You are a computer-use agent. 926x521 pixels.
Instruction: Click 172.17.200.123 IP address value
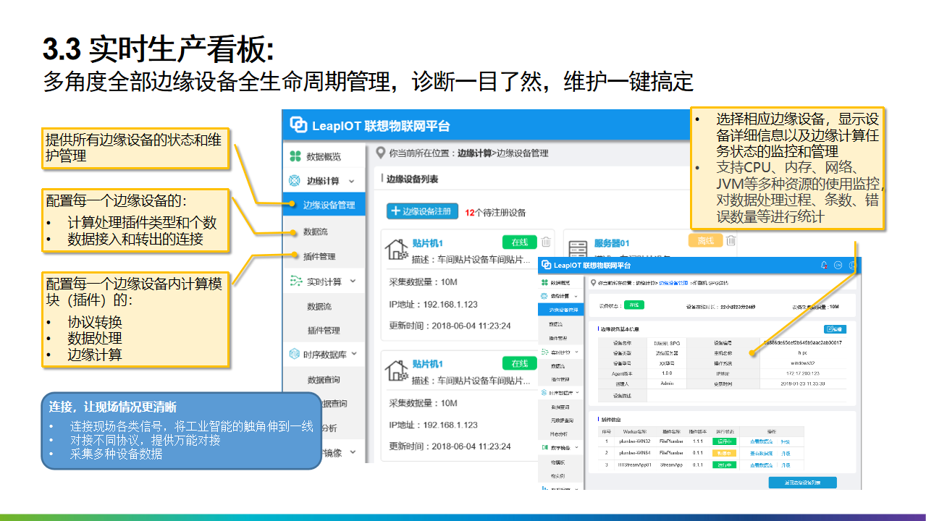click(x=803, y=373)
